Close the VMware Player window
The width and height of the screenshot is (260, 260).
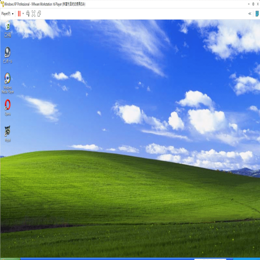(258, 4)
